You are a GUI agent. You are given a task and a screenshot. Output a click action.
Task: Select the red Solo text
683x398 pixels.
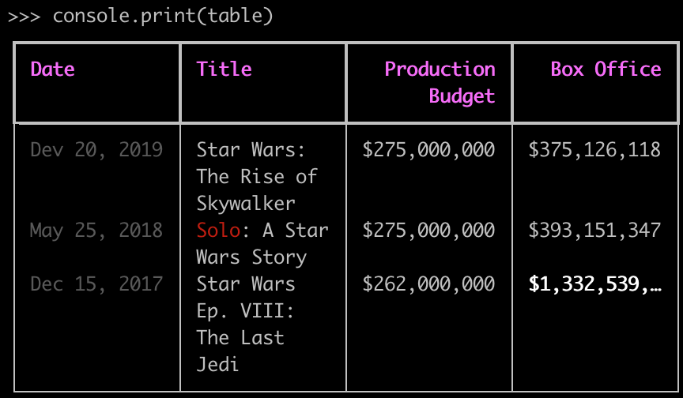coord(218,231)
